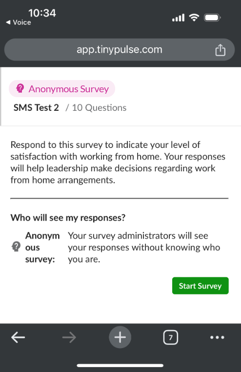This screenshot has height=372, width=241.
Task: Go back with the left arrow
Action: pyautogui.click(x=18, y=337)
